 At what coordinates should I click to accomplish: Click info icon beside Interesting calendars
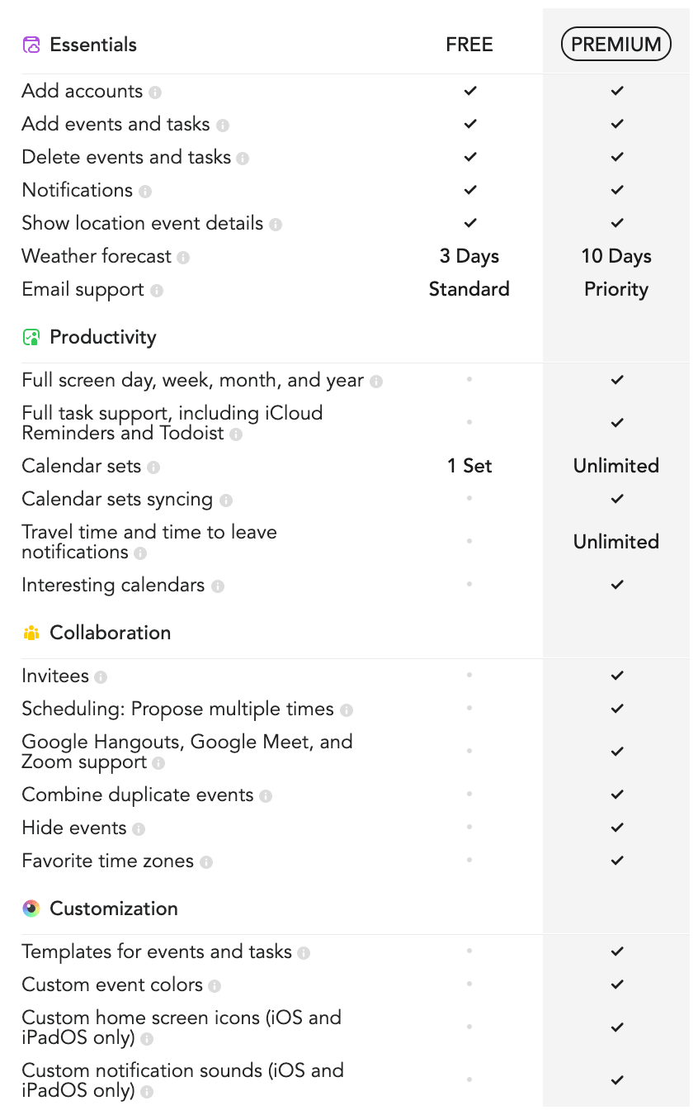click(218, 586)
